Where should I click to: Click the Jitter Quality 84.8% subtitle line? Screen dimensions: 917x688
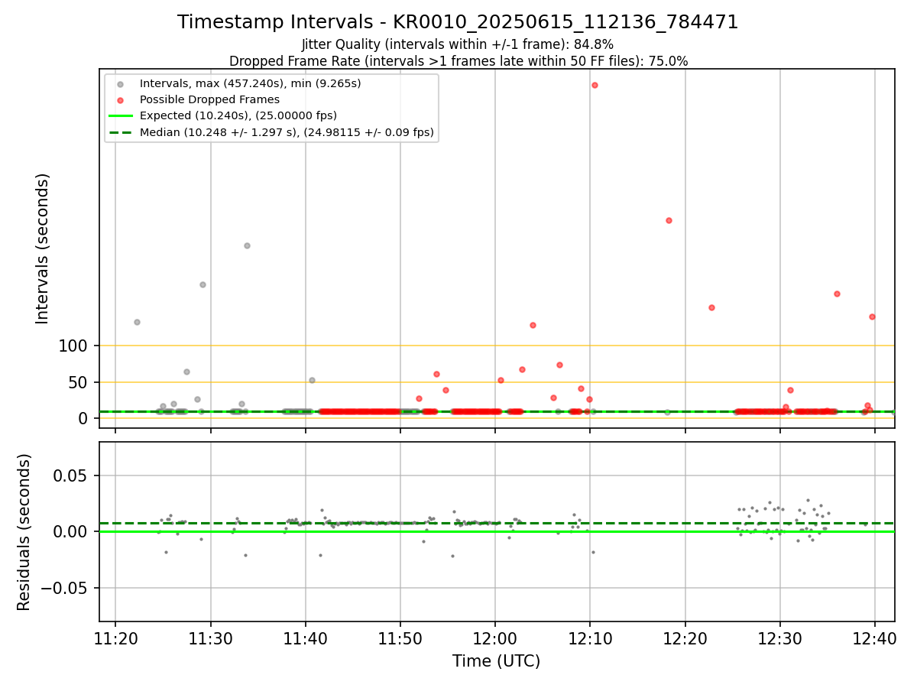click(x=458, y=44)
